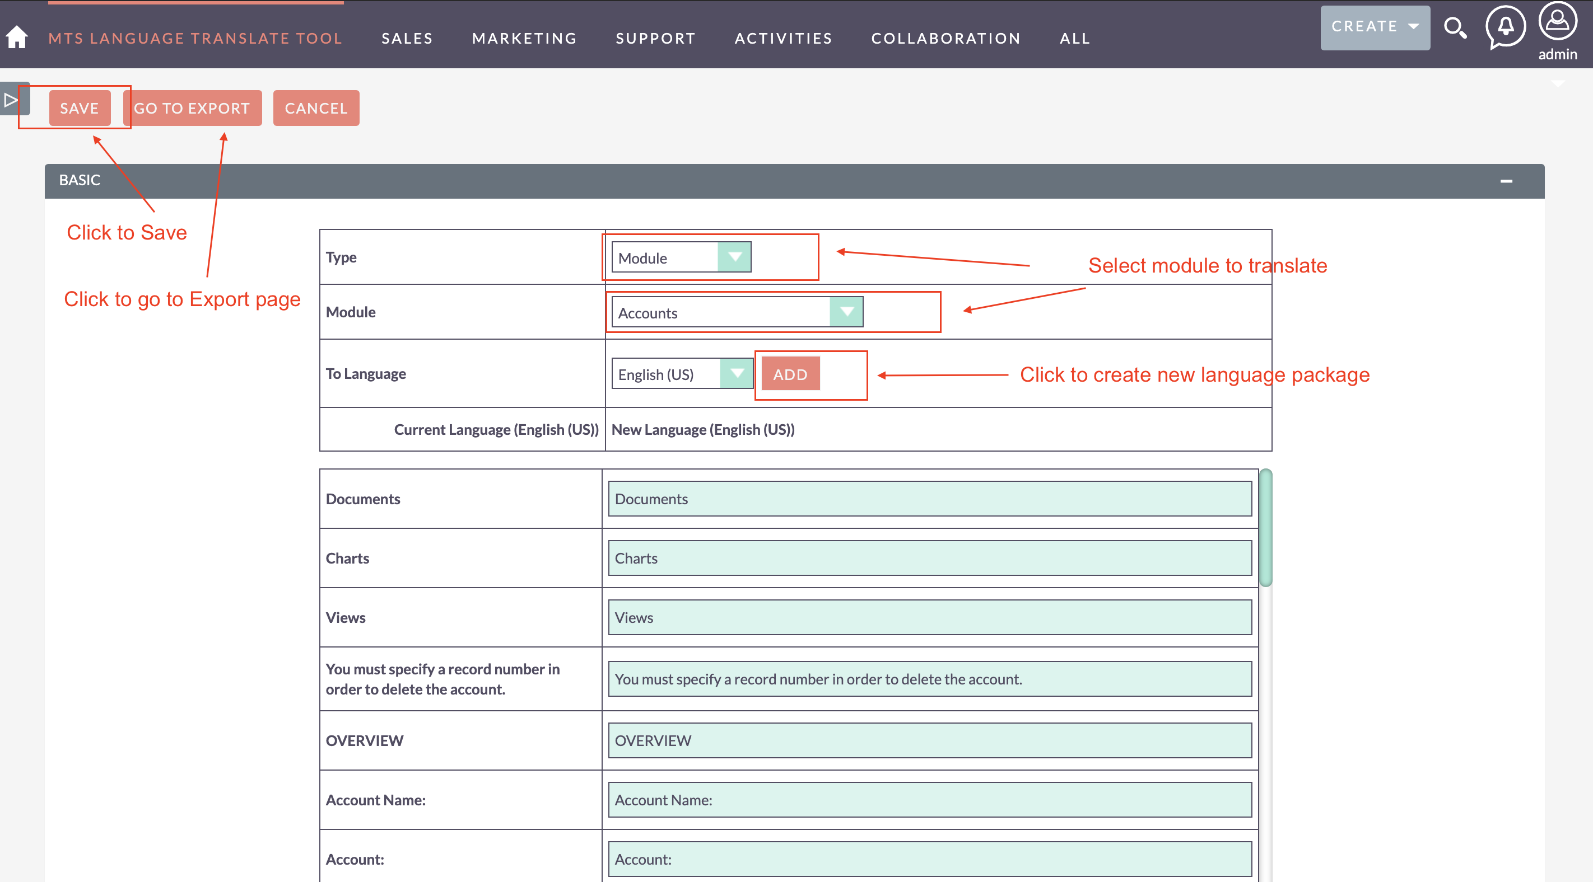Open the Support menu
This screenshot has height=882, width=1593.
pos(655,38)
